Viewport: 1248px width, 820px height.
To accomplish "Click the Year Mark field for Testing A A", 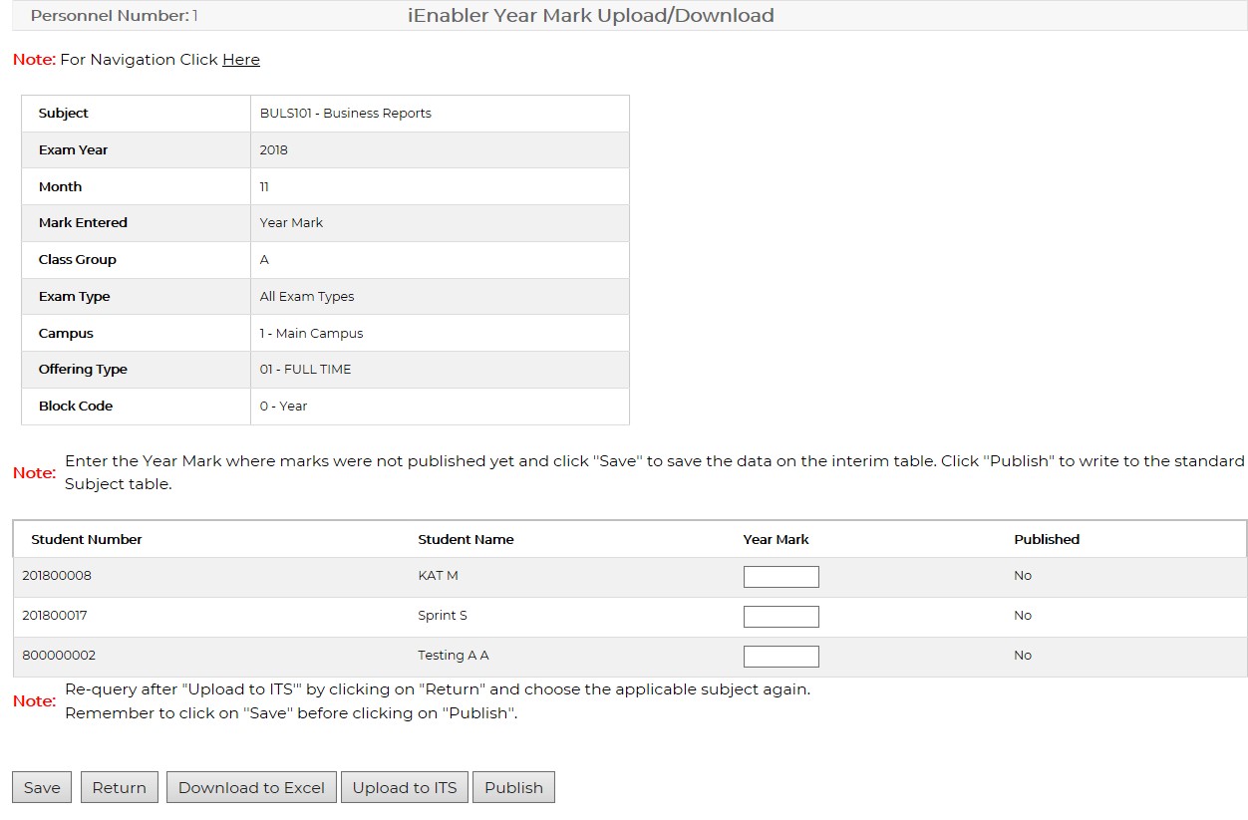I will coord(781,656).
